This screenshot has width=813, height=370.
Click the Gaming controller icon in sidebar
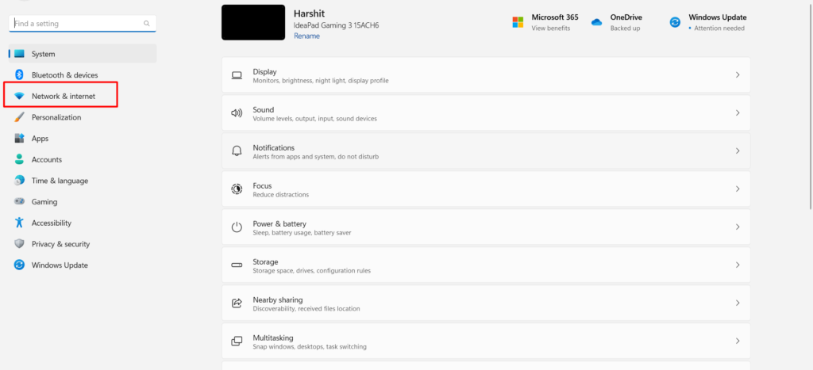(19, 202)
